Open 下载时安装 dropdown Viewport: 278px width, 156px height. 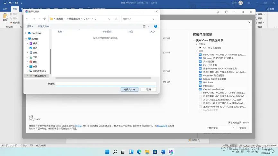(220, 128)
